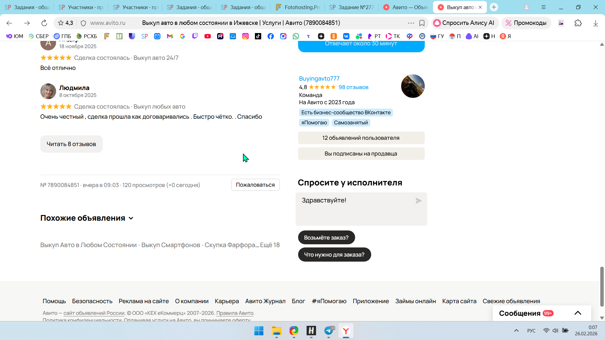Expand more tags via 'Ещё 18'
The width and height of the screenshot is (605, 340).
coord(270,245)
